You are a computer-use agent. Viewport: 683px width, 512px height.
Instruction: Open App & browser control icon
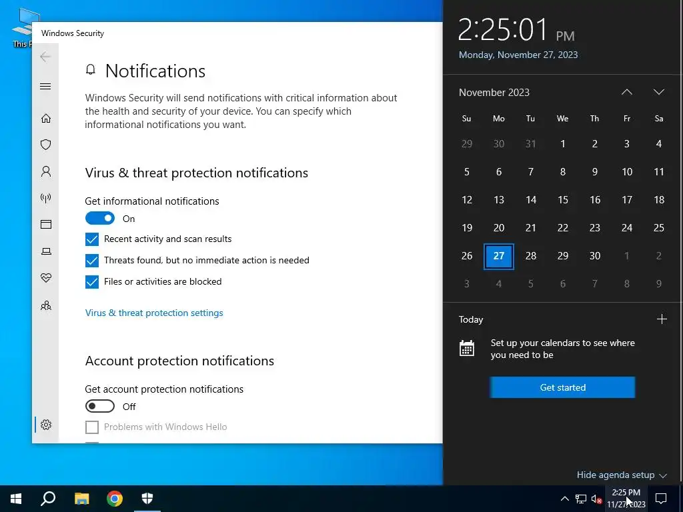tap(46, 224)
